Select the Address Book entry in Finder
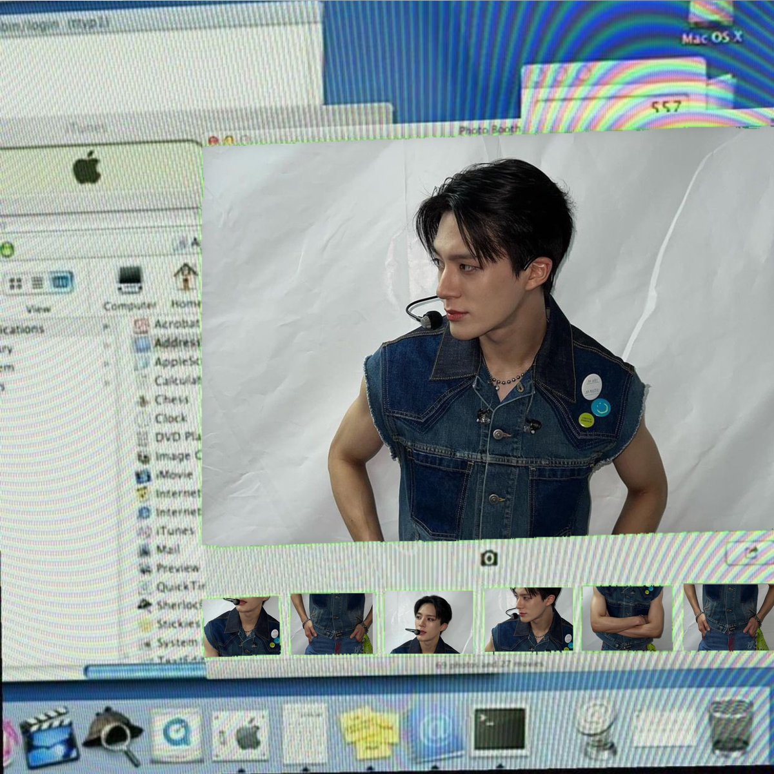 point(168,343)
